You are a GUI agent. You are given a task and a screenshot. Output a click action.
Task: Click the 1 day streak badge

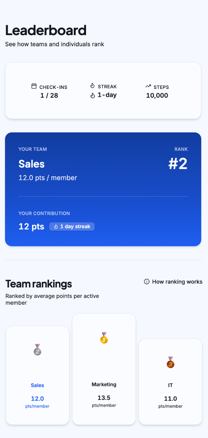[72, 227]
